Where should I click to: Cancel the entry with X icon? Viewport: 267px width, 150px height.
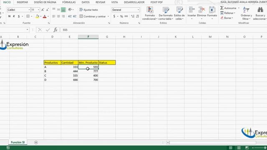[40, 30]
